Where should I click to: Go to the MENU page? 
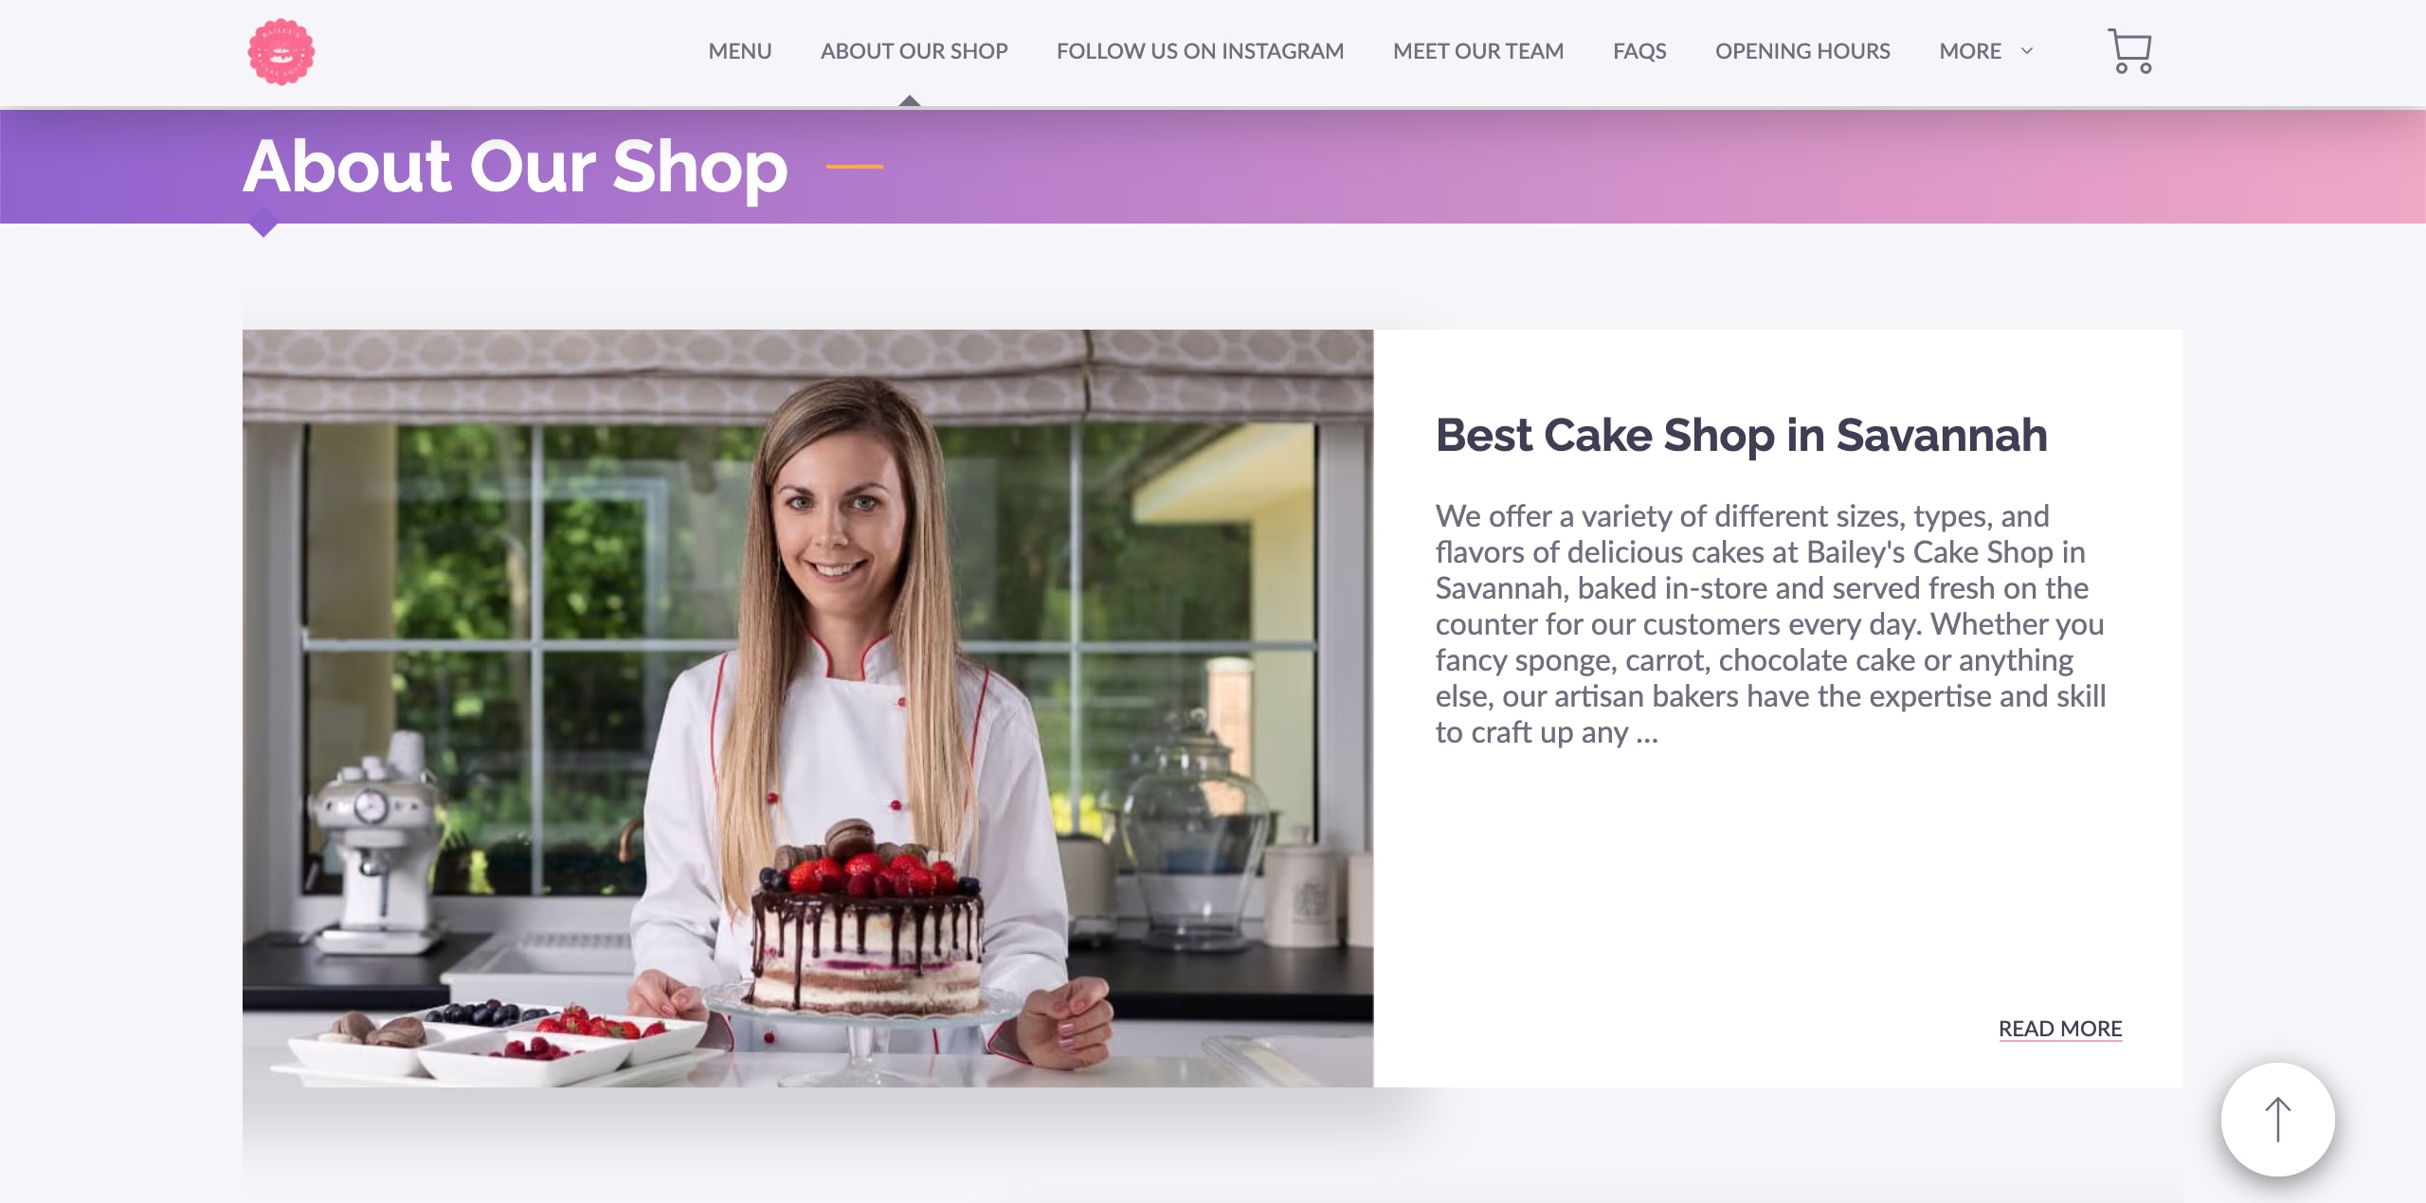pyautogui.click(x=740, y=51)
